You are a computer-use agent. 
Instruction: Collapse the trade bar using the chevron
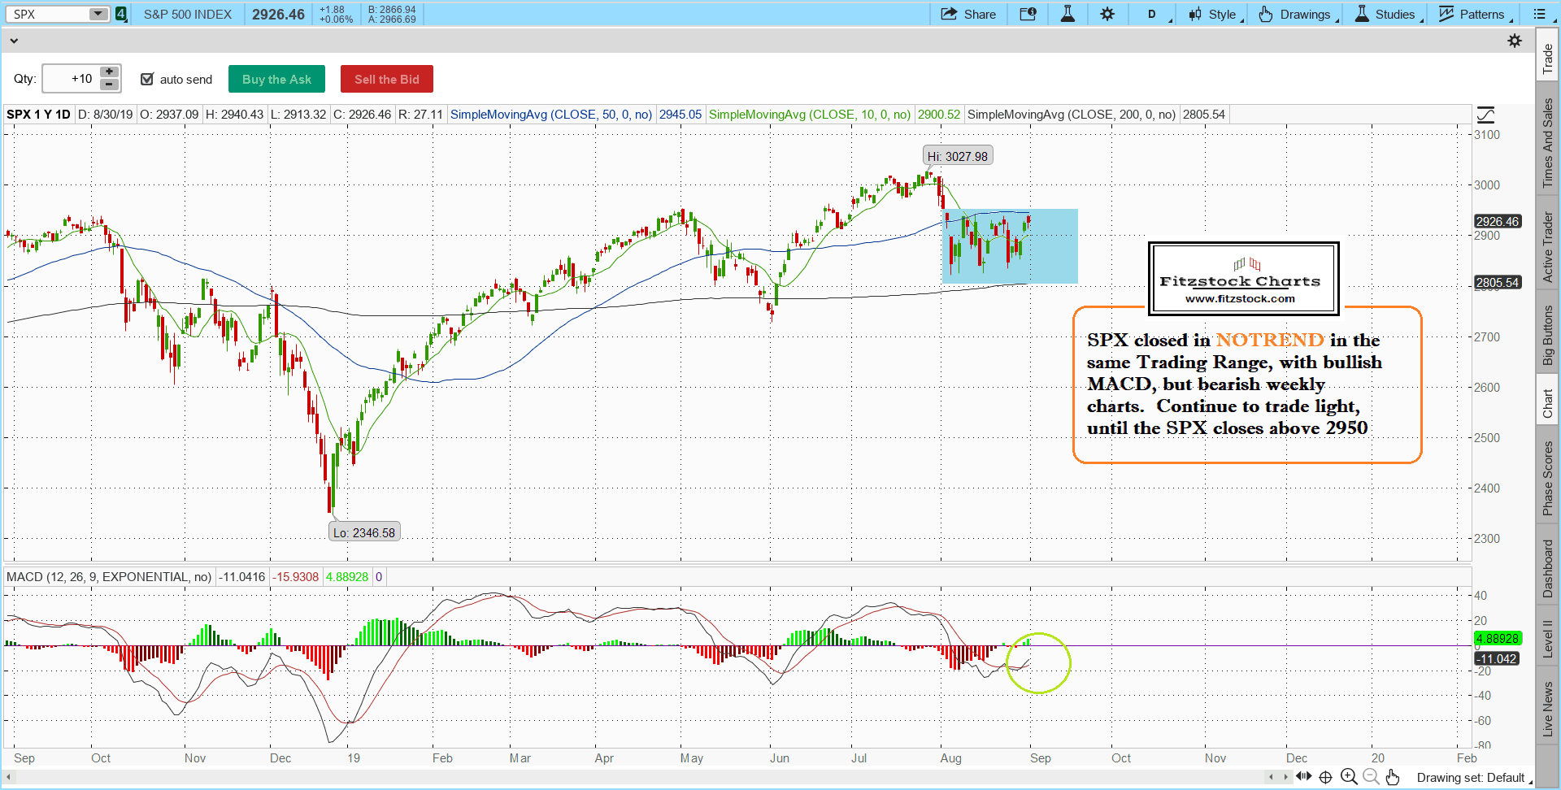pyautogui.click(x=13, y=41)
